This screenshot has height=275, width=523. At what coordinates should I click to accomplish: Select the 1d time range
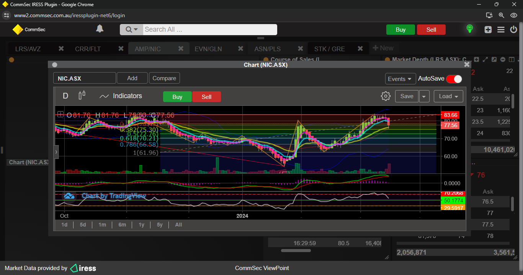[x=64, y=225]
